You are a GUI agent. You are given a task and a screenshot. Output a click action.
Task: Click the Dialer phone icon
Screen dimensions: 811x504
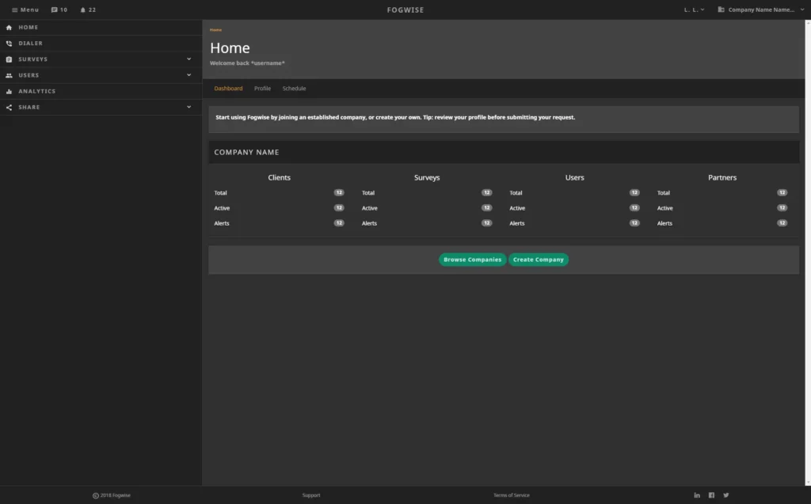click(9, 44)
